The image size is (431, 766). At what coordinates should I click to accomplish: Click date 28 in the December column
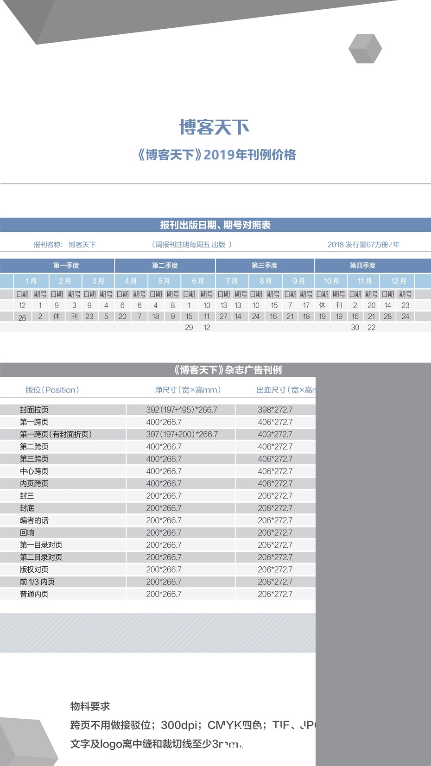(x=388, y=317)
